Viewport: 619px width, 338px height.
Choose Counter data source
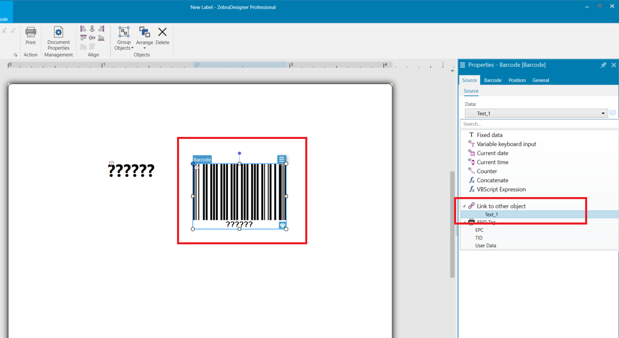click(x=487, y=171)
